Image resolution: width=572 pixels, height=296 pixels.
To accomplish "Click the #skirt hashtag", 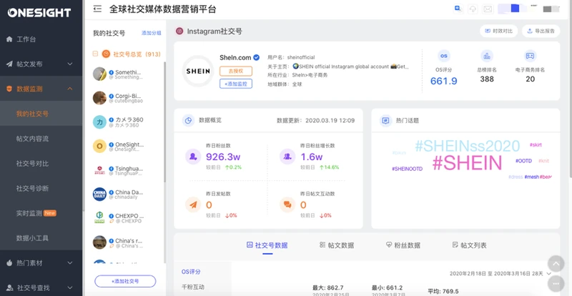I will point(536,145).
